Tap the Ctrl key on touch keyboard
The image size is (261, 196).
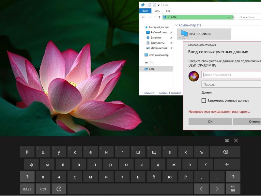[43, 189]
